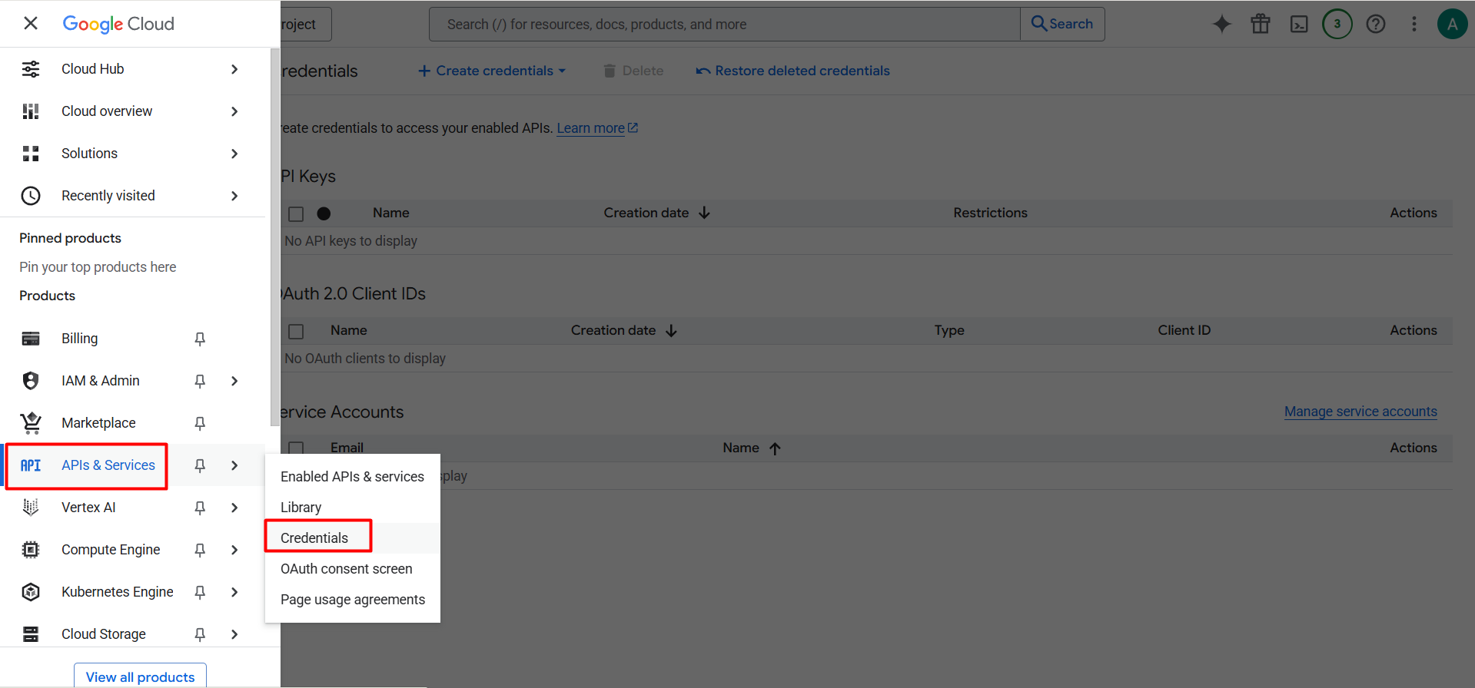Open the Learn more link
The width and height of the screenshot is (1475, 688).
[x=597, y=128]
